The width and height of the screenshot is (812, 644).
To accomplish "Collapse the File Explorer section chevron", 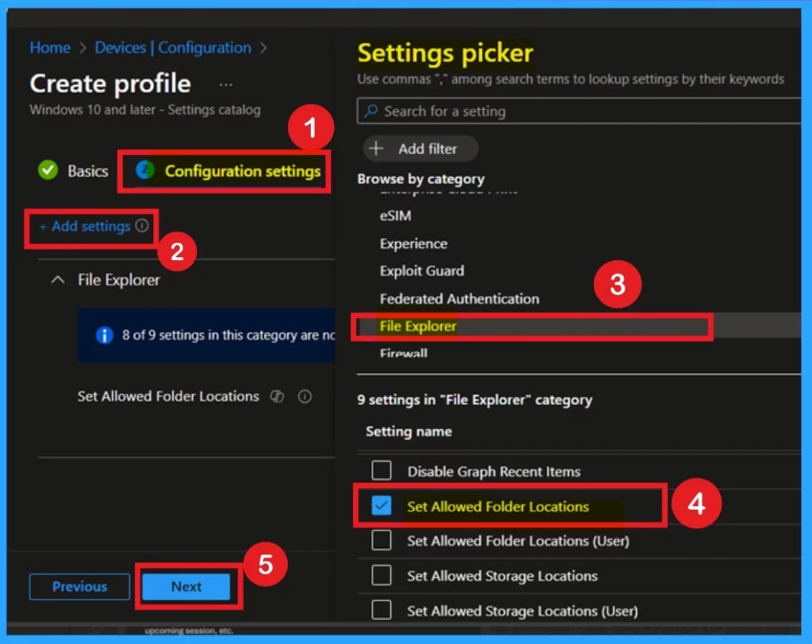I will (x=58, y=280).
